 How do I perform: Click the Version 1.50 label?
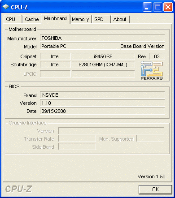click(151, 176)
